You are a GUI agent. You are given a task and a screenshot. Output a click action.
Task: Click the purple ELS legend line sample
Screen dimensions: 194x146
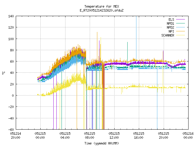180,19
